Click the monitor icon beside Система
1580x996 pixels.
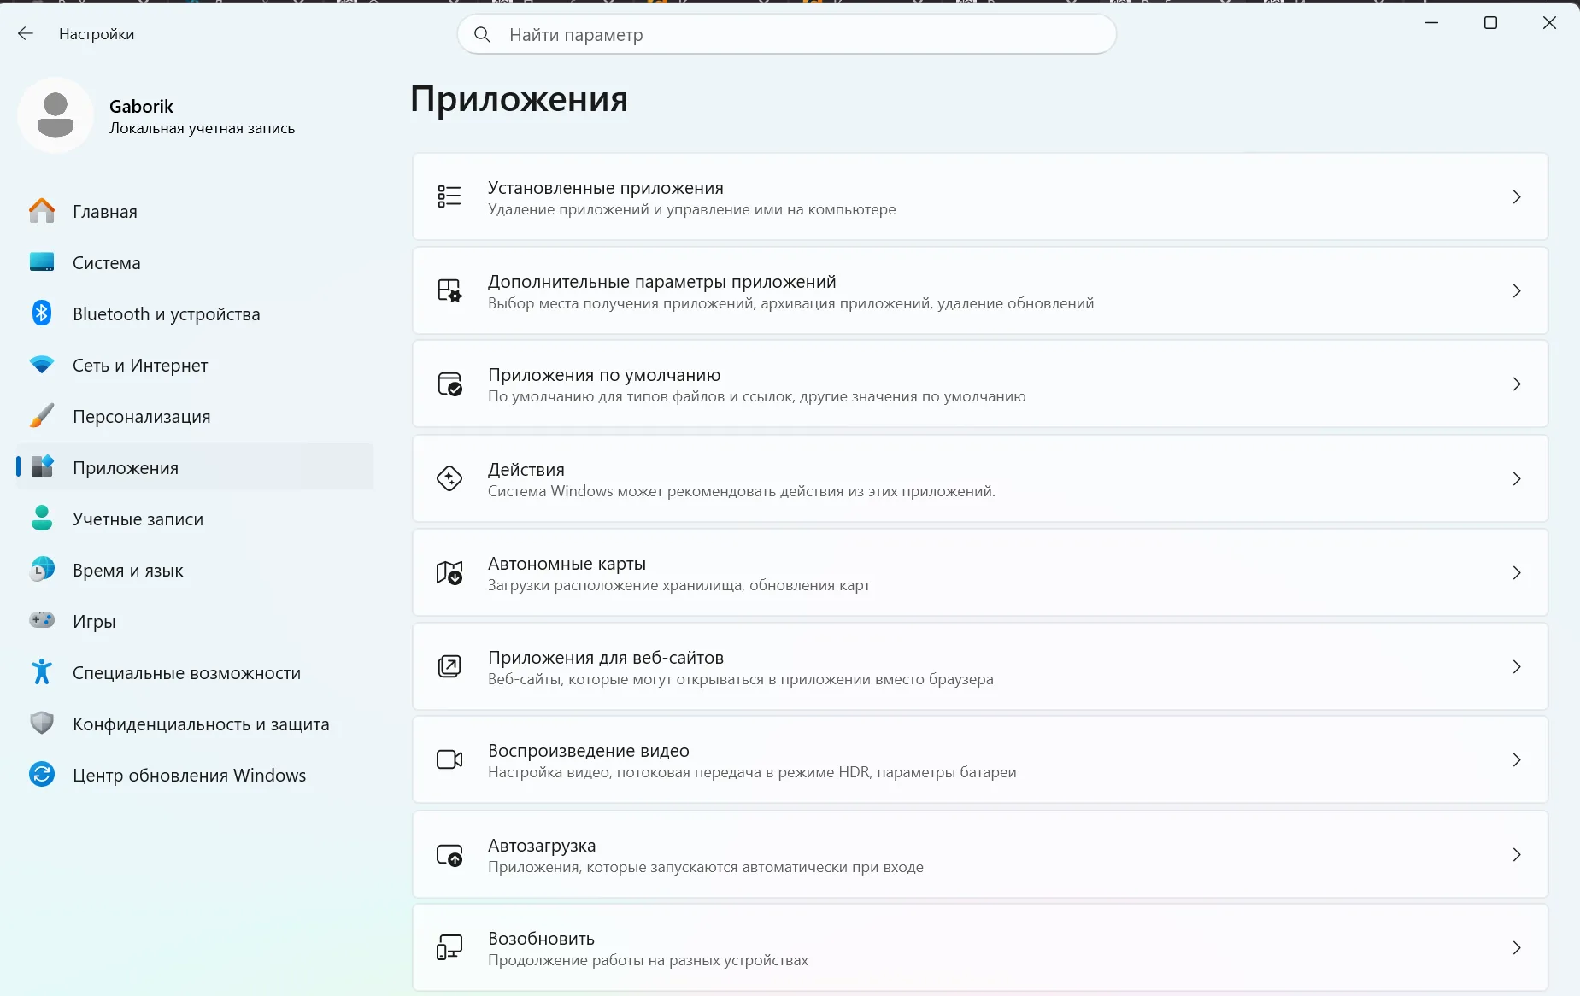[42, 262]
